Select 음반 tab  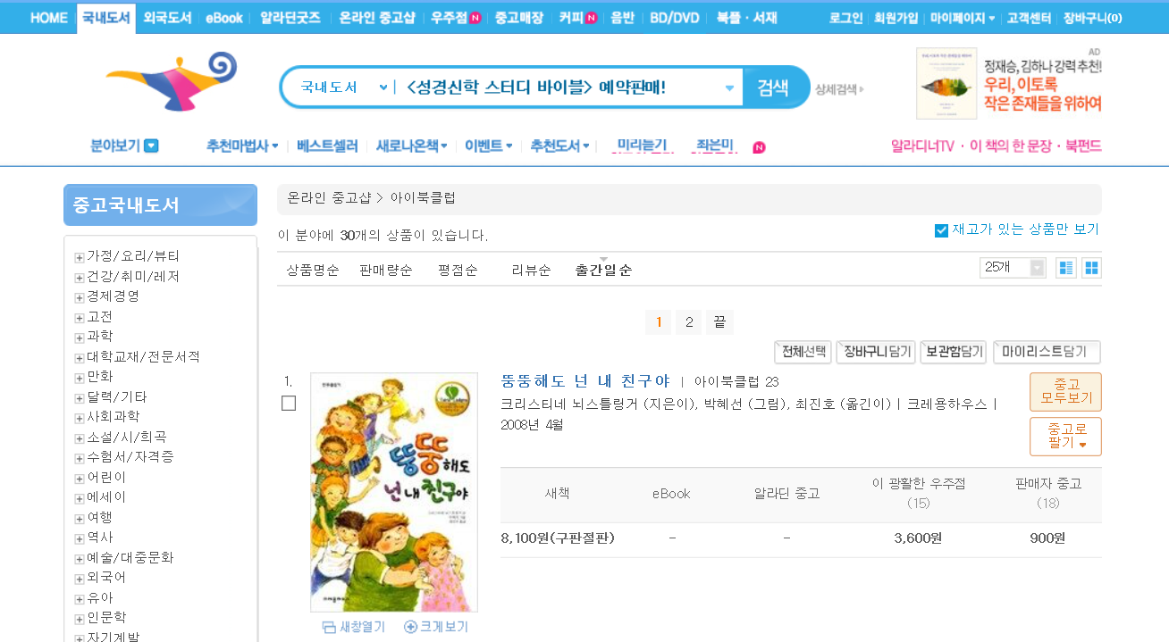pyautogui.click(x=622, y=18)
